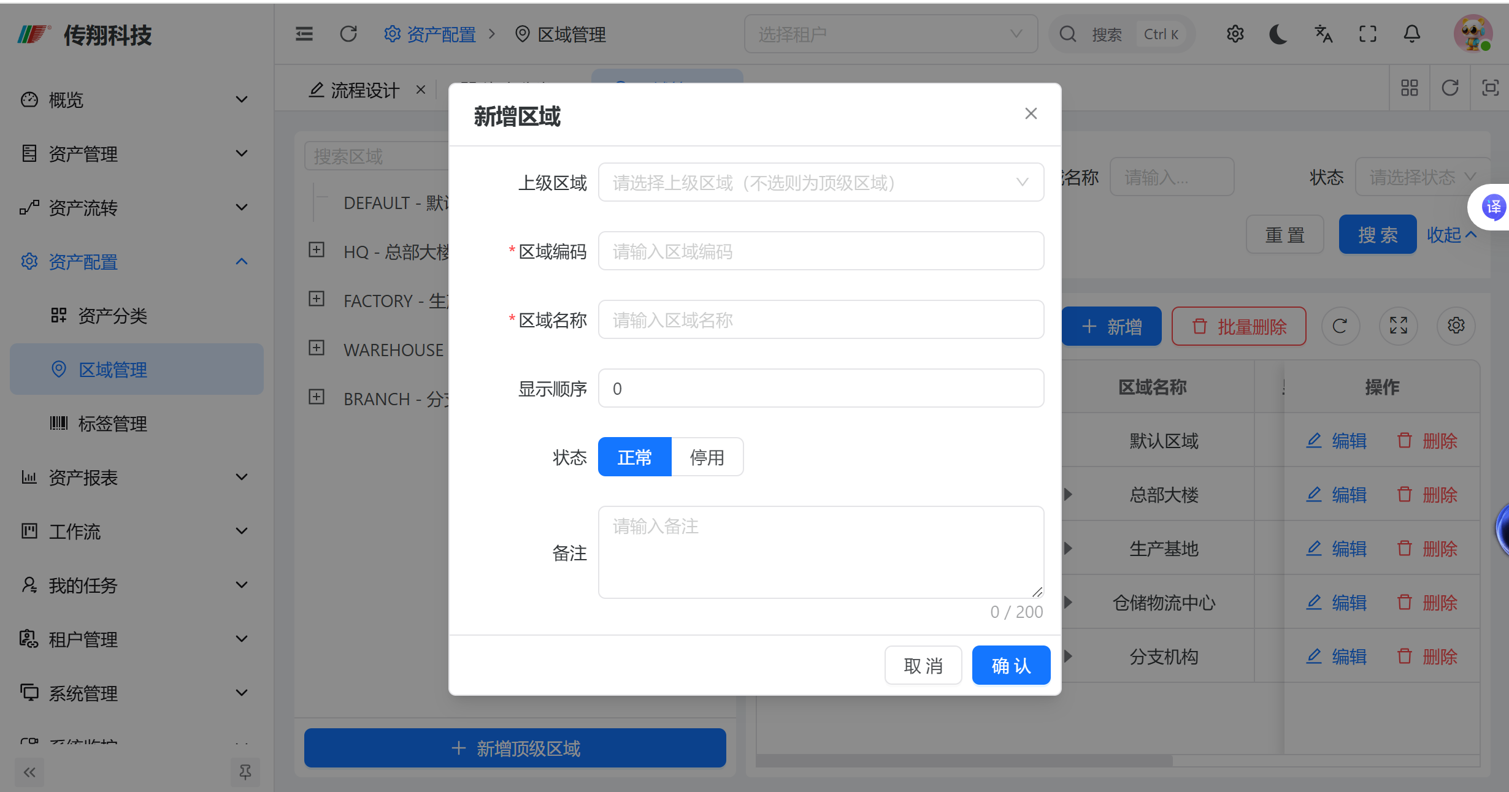
Task: Edit the 默认区域 row
Action: 1337,441
